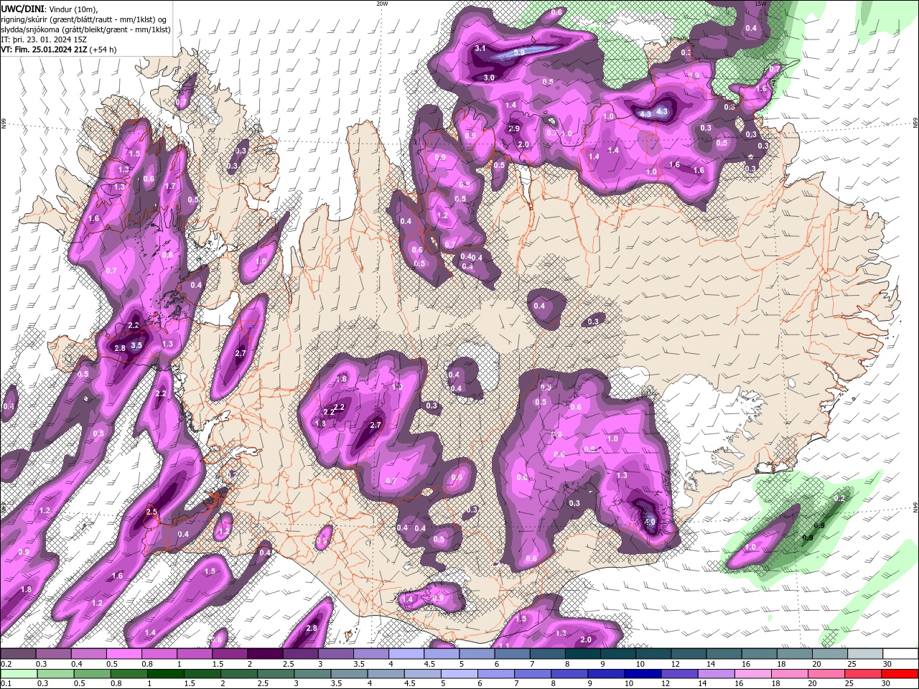
Task: Click the blue rain swatch between 8 and 9
Action: 569,674
